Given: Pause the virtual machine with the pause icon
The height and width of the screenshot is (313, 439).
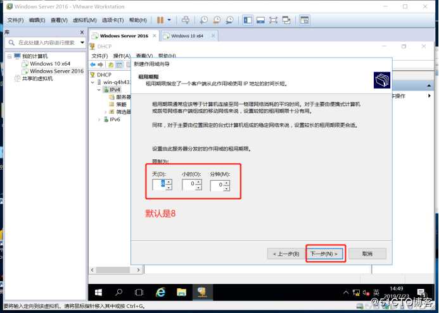Looking at the screenshot, I should [x=160, y=20].
